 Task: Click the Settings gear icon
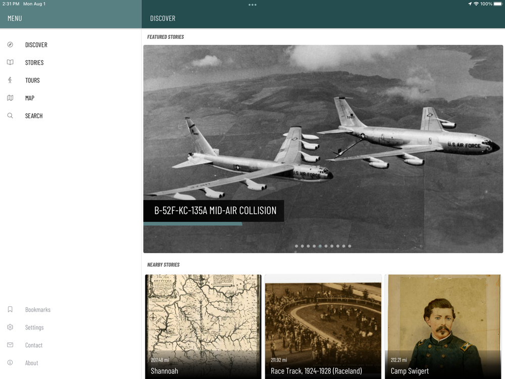pos(10,327)
